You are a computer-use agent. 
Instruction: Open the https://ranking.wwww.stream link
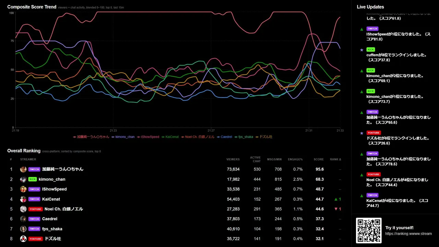pos(408,234)
